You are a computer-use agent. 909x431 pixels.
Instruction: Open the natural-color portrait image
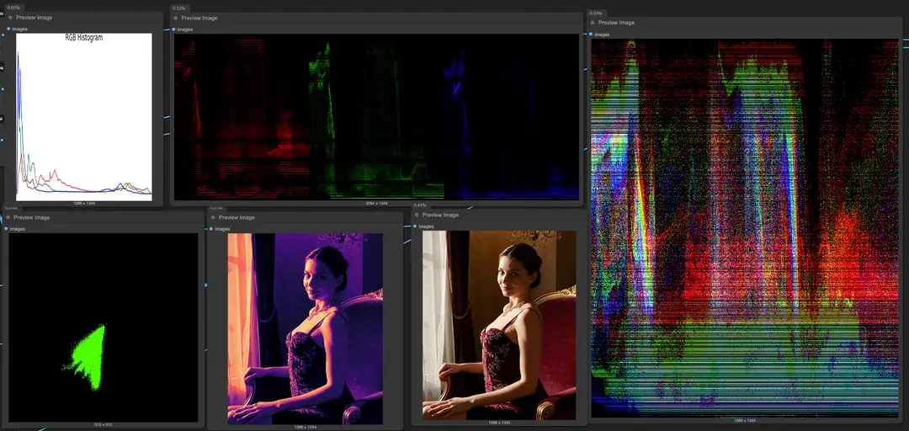pyautogui.click(x=499, y=325)
